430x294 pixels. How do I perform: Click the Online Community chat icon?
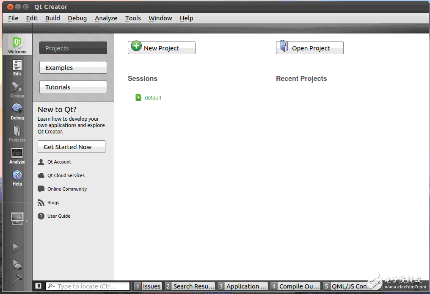point(41,189)
